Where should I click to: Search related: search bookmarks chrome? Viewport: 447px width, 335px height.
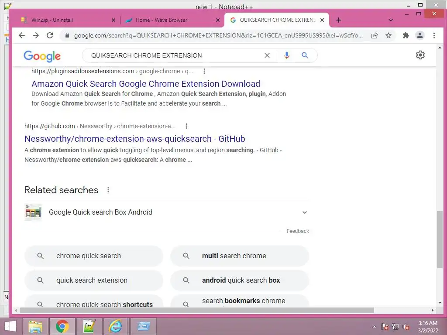tap(240, 301)
